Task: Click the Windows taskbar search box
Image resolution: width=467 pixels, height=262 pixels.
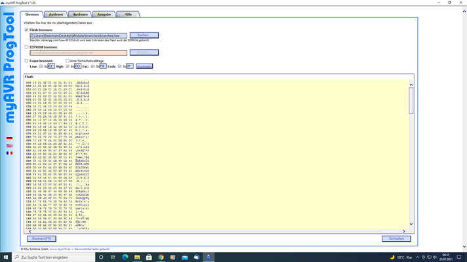Action: point(54,257)
